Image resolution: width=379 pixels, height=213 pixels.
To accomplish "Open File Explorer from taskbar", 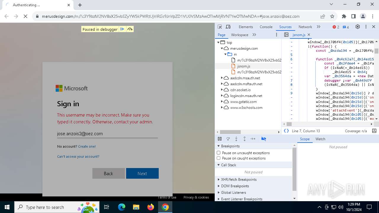I will point(136,207).
